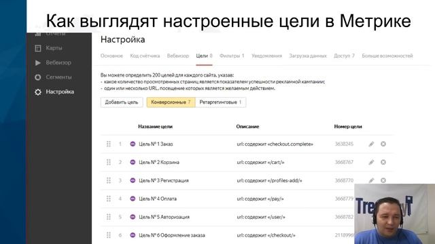Click goal name Цель № 3 Регистрация

pos(164,180)
